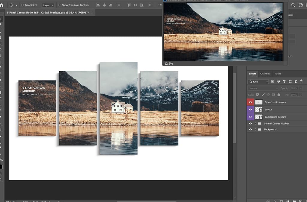Filter layers by type layers icon
This screenshot has height=202, width=307.
point(284,81)
